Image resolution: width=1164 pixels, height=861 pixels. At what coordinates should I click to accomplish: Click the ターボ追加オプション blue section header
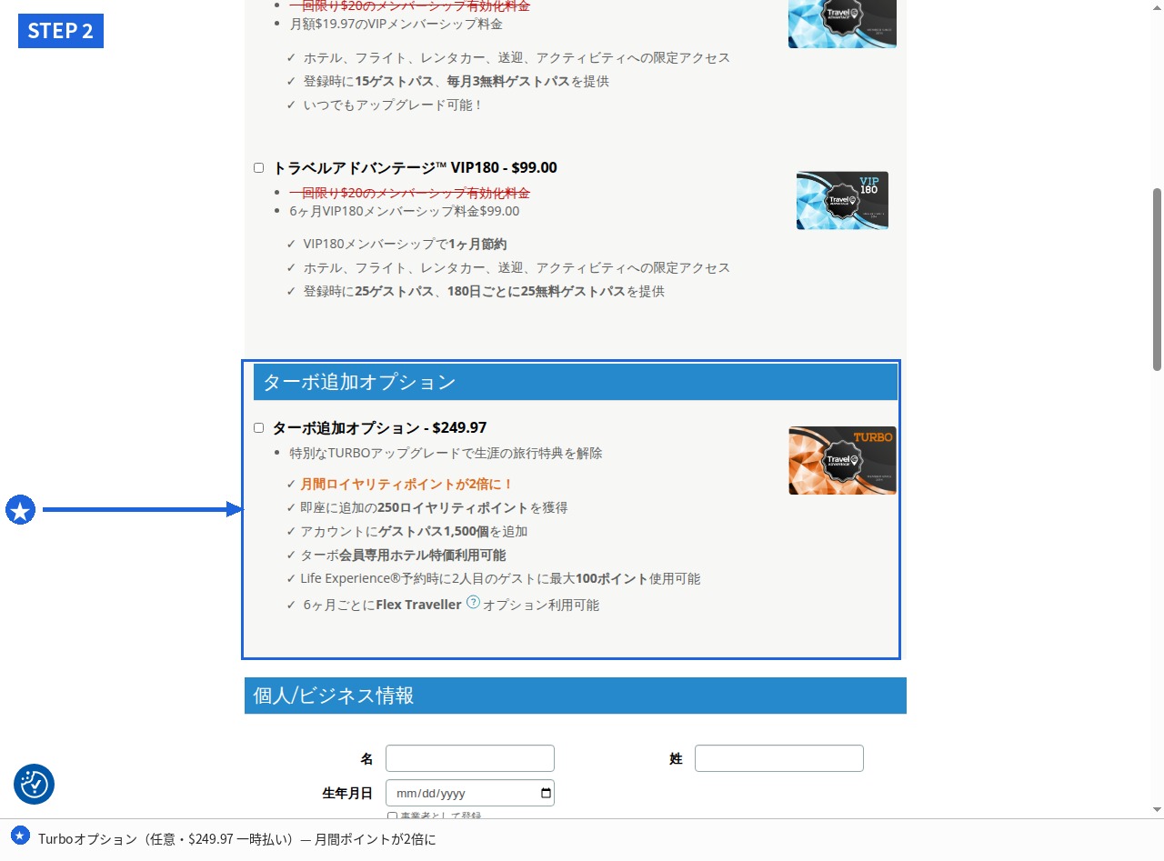point(576,382)
